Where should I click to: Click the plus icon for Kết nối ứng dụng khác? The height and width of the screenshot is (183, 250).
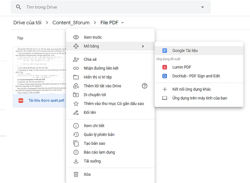click(x=165, y=89)
